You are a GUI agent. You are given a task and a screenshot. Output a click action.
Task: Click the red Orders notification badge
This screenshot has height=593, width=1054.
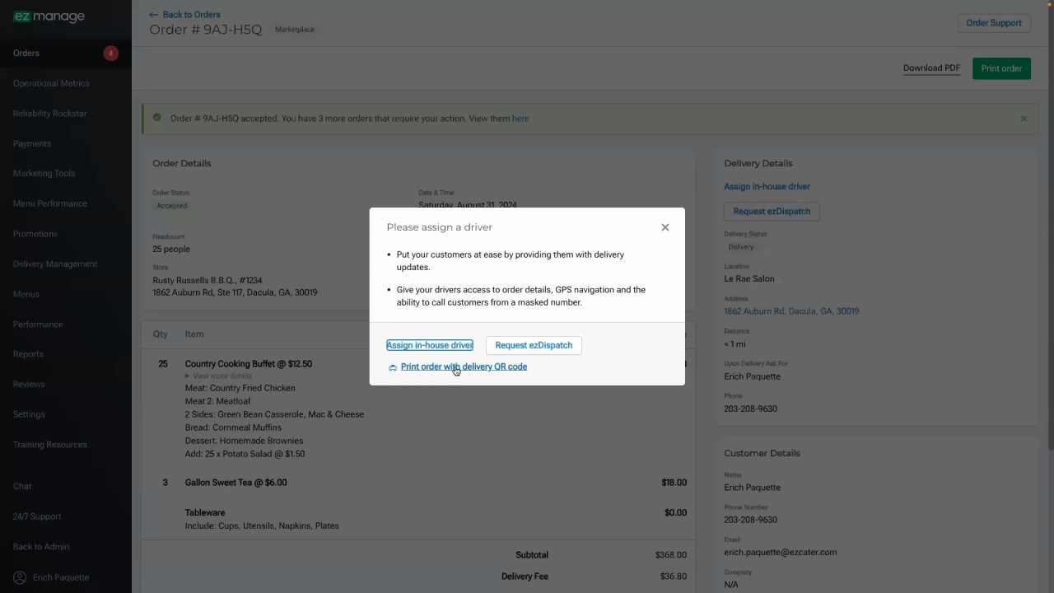110,54
